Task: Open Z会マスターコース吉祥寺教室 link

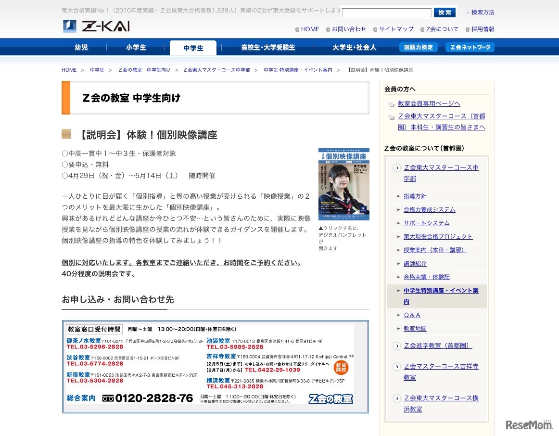Action: pyautogui.click(x=441, y=372)
